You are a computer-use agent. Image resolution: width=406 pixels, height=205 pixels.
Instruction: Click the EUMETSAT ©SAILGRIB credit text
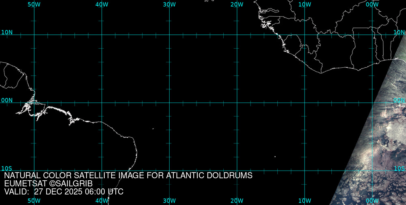51,184
